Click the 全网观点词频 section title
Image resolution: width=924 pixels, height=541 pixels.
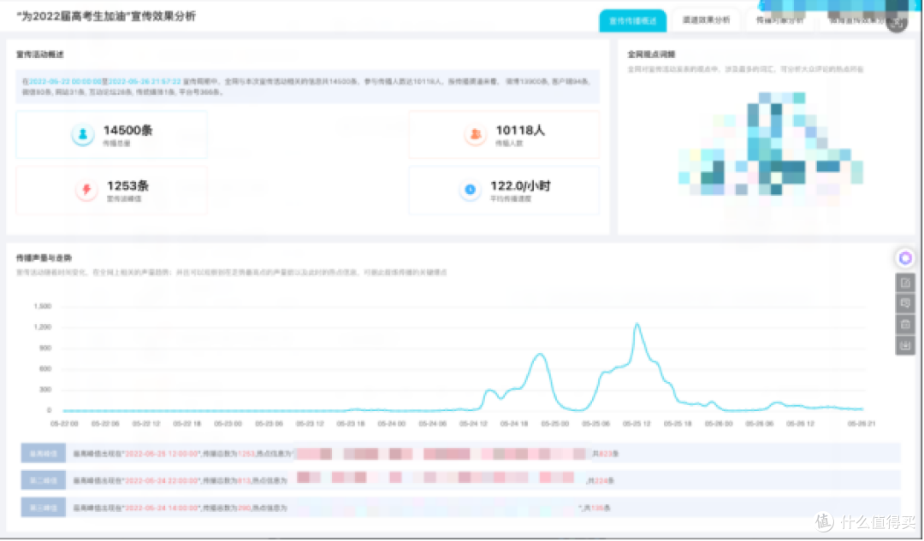[x=651, y=54]
